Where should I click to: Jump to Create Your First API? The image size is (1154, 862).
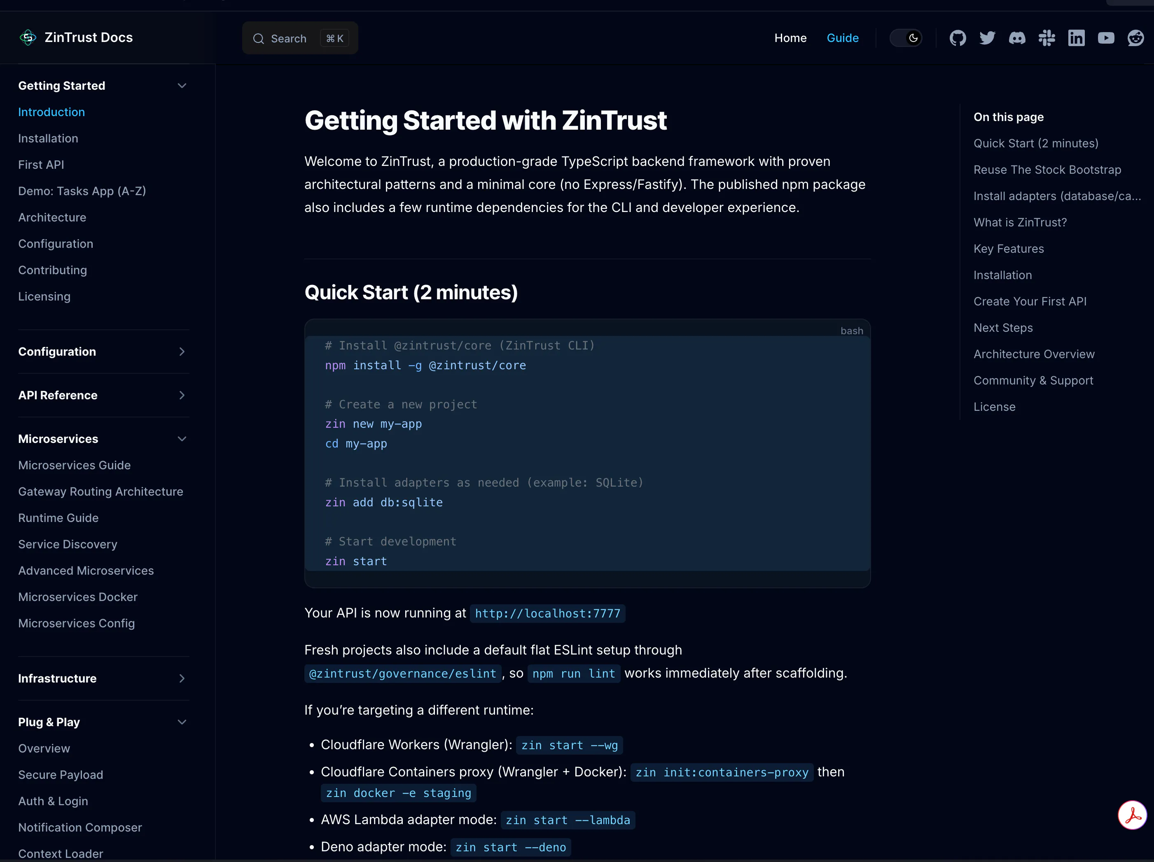(1030, 301)
